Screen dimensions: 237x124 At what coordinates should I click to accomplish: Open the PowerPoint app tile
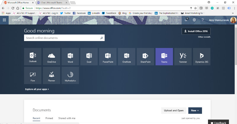pyautogui.click(x=108, y=56)
